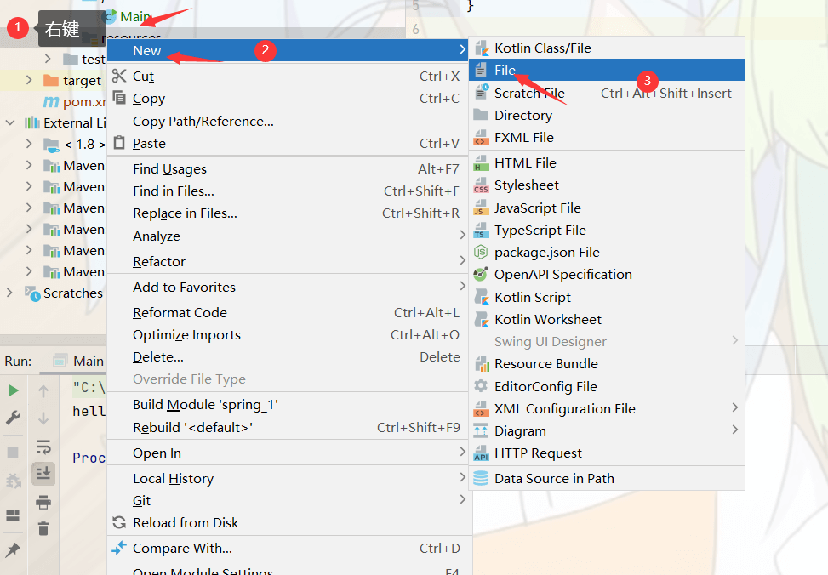Image resolution: width=828 pixels, height=575 pixels.
Task: Click the HTML File icon
Action: point(481,163)
